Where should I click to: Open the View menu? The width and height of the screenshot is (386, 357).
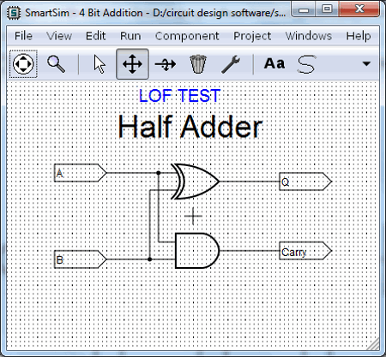[x=59, y=36]
